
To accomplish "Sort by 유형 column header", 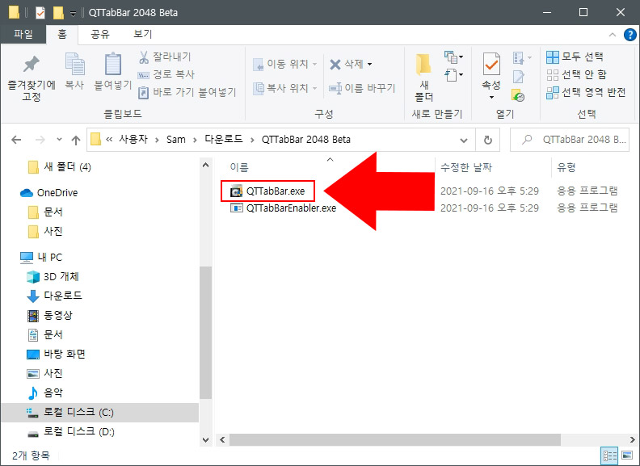I will pyautogui.click(x=566, y=167).
